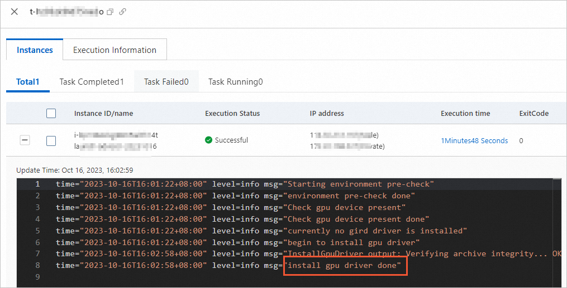Viewport: 567px width, 288px height.
Task: Toggle the select-all checkbox in table header
Action: tap(51, 113)
